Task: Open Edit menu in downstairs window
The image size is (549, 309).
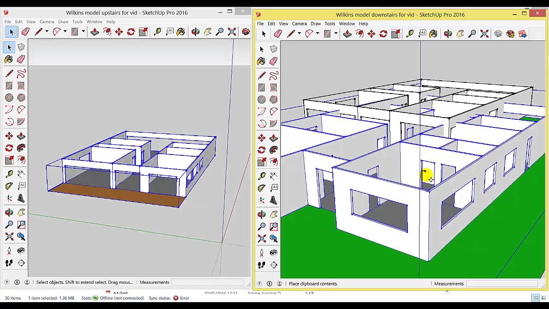Action: [271, 24]
